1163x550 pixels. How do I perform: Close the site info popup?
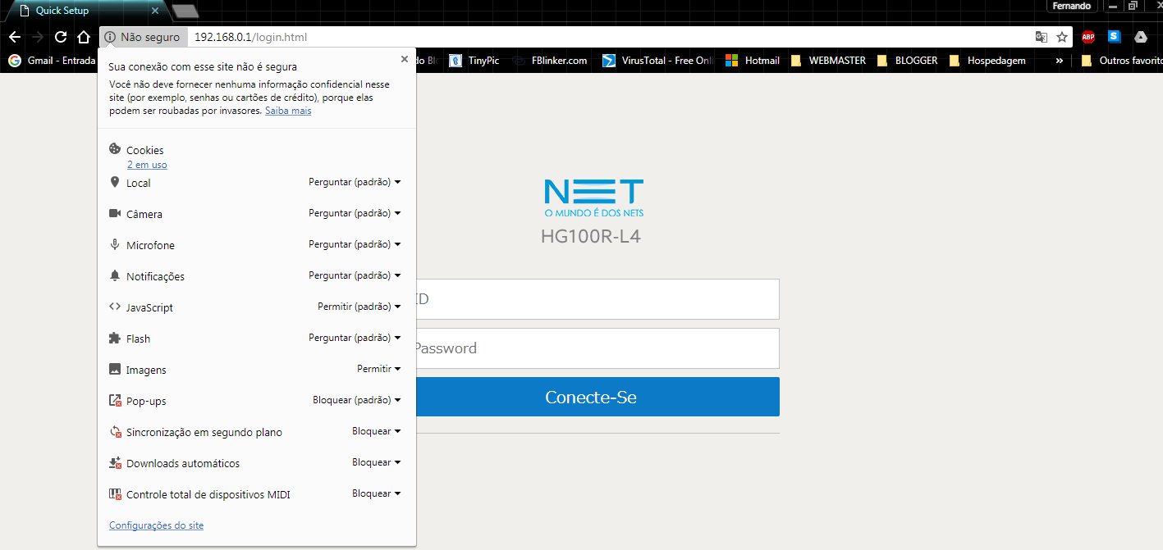(x=404, y=59)
